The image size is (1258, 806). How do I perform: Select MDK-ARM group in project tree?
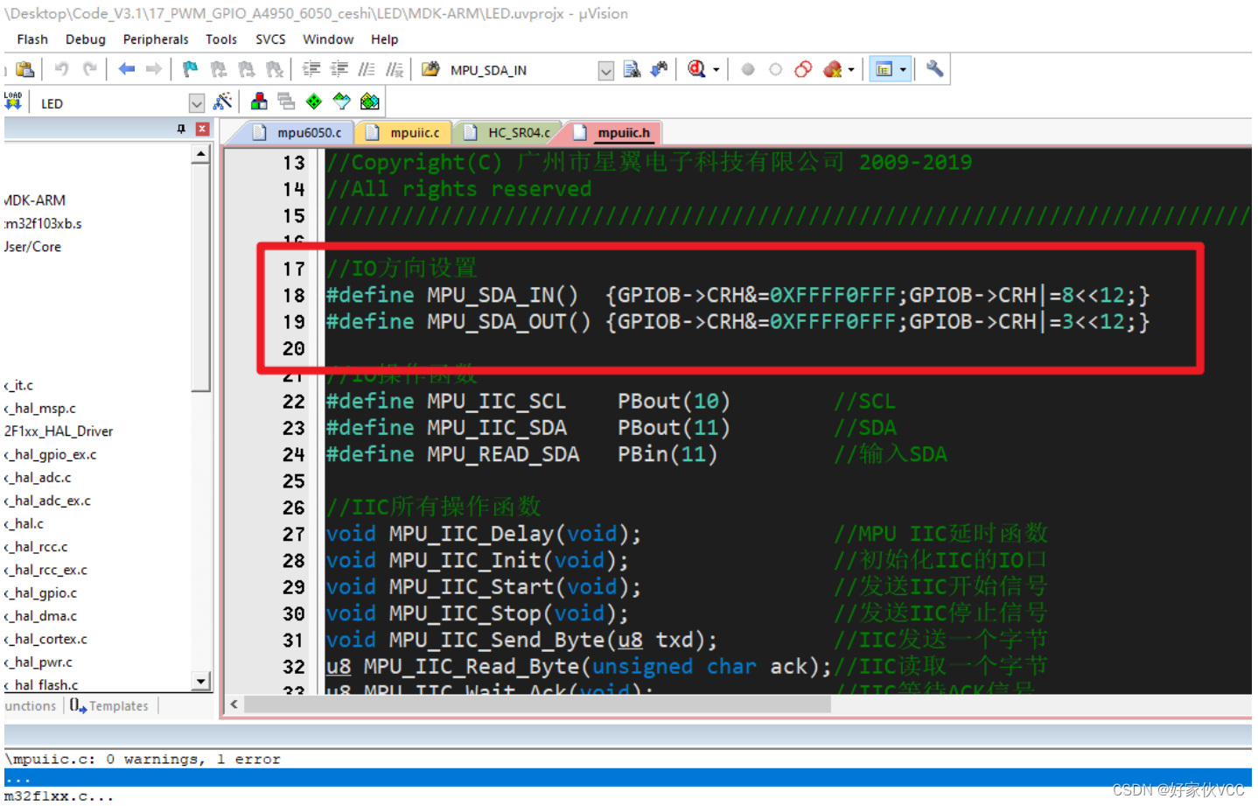pyautogui.click(x=35, y=200)
